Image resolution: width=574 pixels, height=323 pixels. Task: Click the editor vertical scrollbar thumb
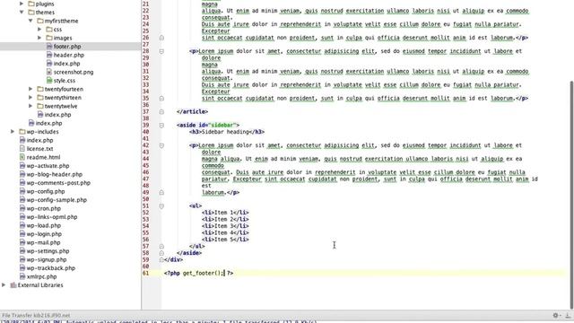pos(571,194)
